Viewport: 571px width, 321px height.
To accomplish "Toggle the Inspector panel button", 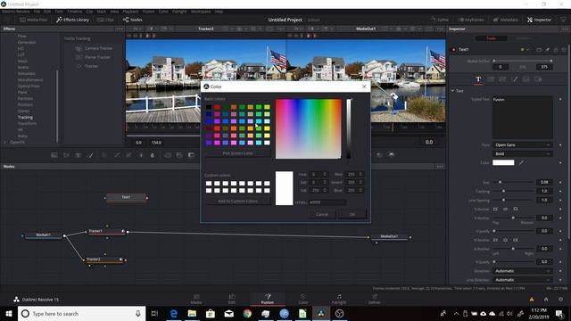I will tap(539, 20).
